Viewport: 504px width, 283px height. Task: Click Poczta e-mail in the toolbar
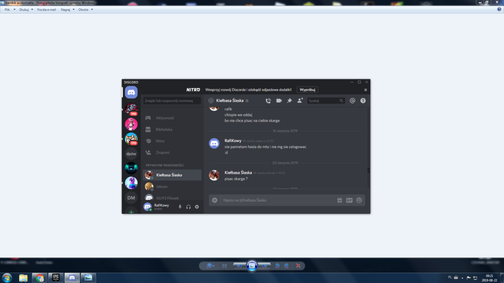coord(46,10)
